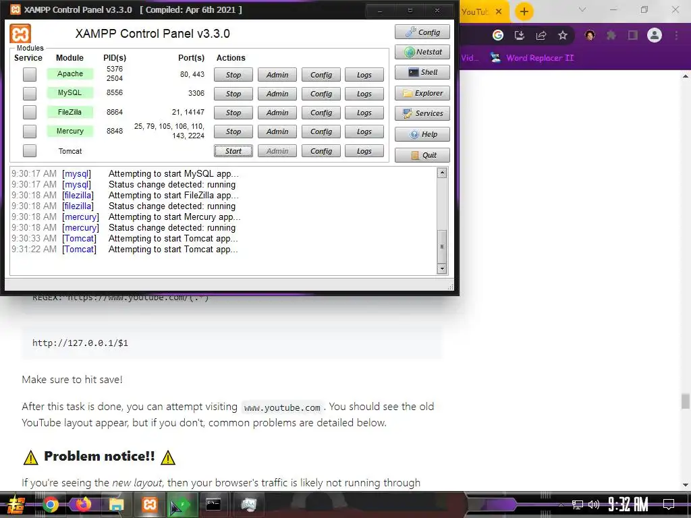Stop the FileZilla module
The width and height of the screenshot is (691, 518).
point(233,113)
